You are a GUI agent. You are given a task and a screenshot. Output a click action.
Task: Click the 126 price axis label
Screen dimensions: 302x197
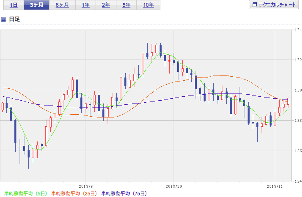coord(298,151)
